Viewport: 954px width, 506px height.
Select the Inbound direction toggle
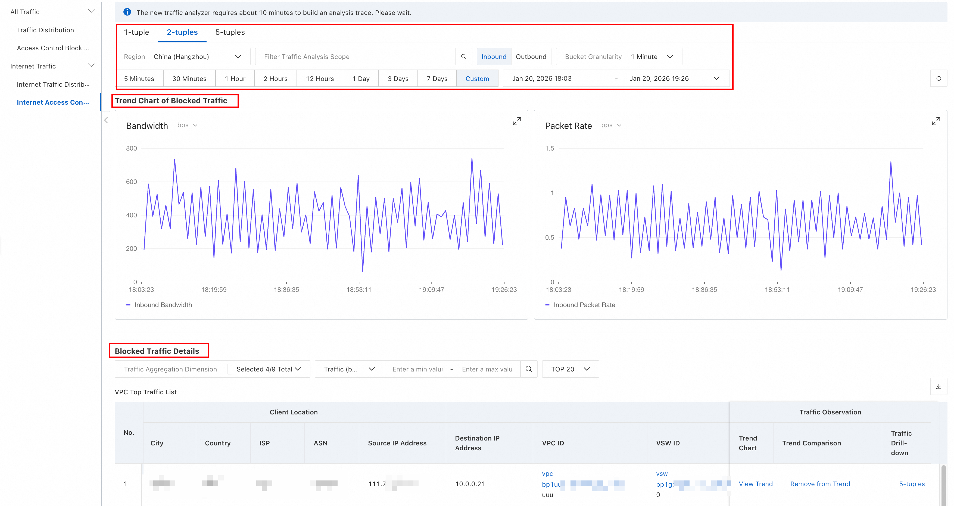493,57
